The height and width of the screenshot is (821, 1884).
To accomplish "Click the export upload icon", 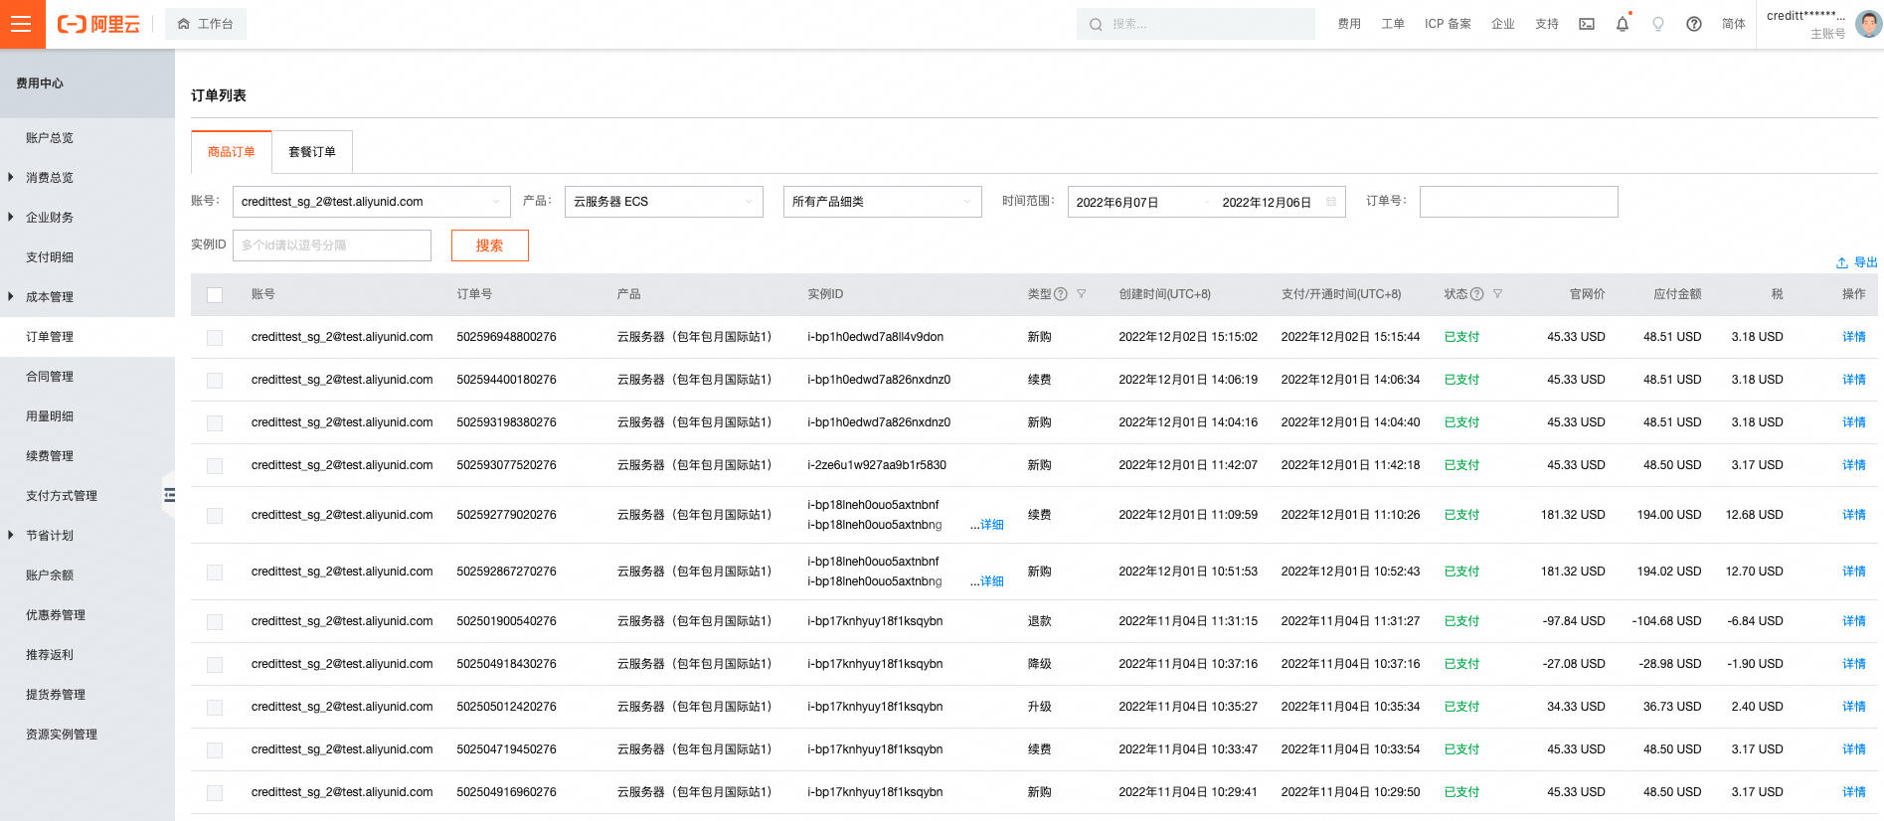I will tap(1842, 262).
